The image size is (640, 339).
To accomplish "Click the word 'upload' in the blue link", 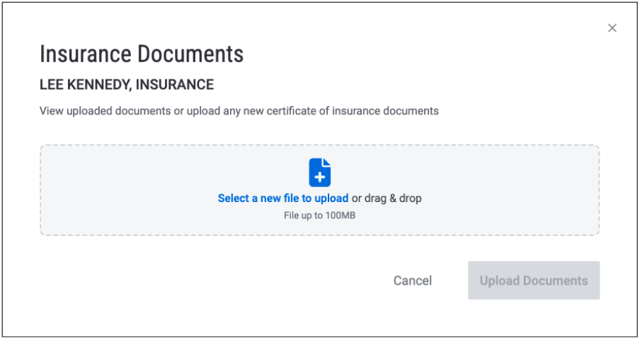I will (331, 198).
